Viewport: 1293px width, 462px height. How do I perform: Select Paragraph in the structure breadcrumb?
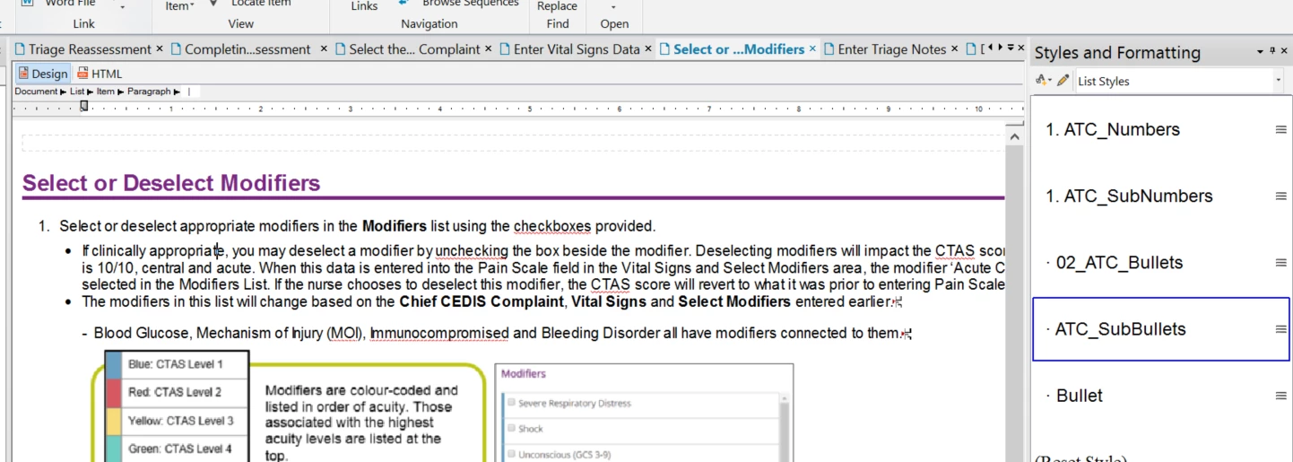pyautogui.click(x=149, y=92)
